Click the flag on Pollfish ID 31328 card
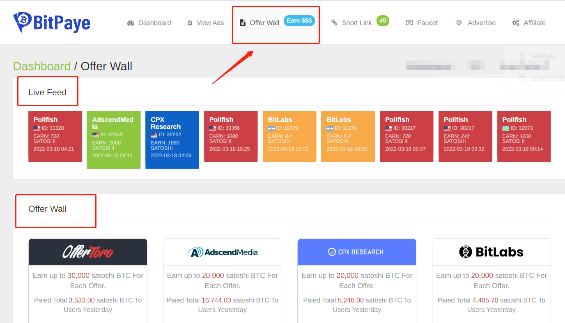The width and height of the screenshot is (565, 323). click(37, 128)
